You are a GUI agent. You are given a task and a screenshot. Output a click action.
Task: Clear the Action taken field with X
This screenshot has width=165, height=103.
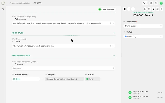(113, 23)
